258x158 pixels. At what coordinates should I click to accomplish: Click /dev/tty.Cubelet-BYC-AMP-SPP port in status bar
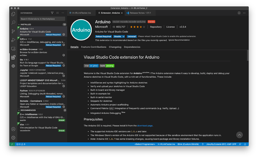point(221,144)
